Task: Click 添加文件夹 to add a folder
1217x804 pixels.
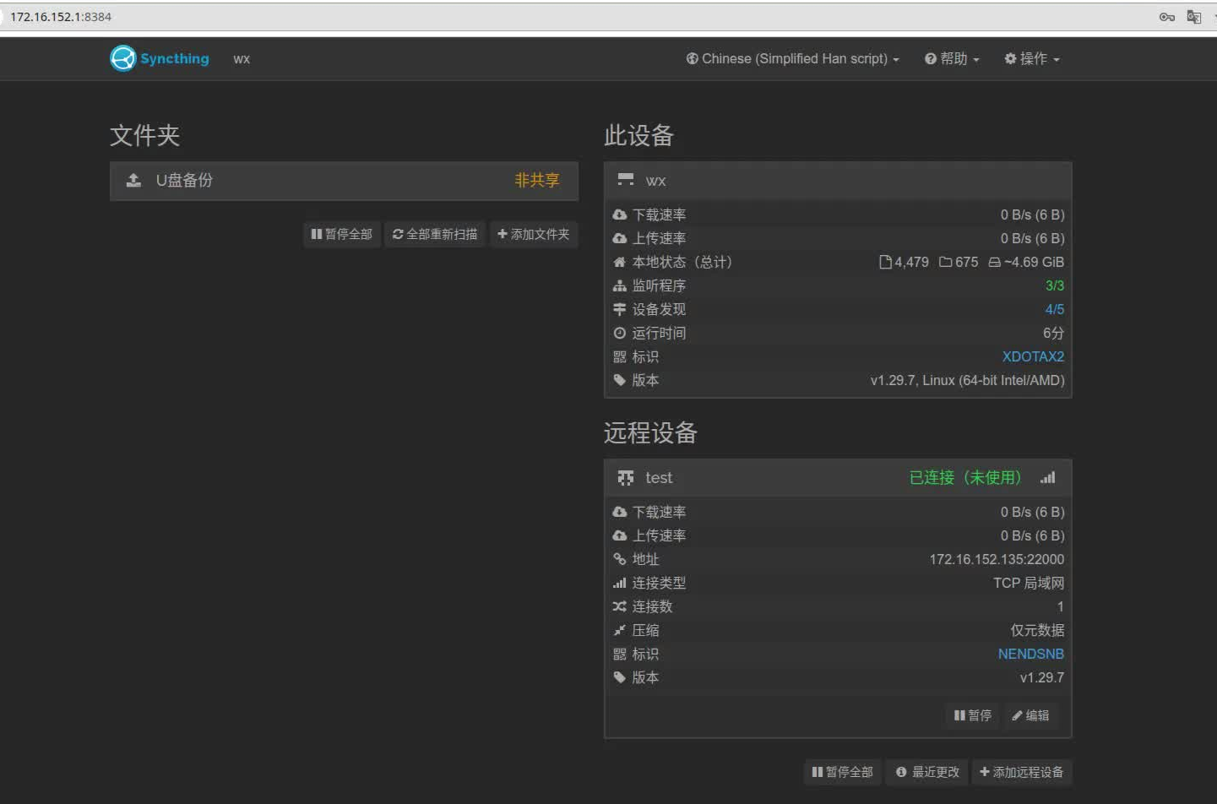Action: click(534, 234)
